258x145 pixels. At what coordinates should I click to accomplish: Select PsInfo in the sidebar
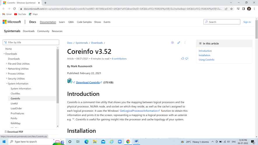point(14,118)
